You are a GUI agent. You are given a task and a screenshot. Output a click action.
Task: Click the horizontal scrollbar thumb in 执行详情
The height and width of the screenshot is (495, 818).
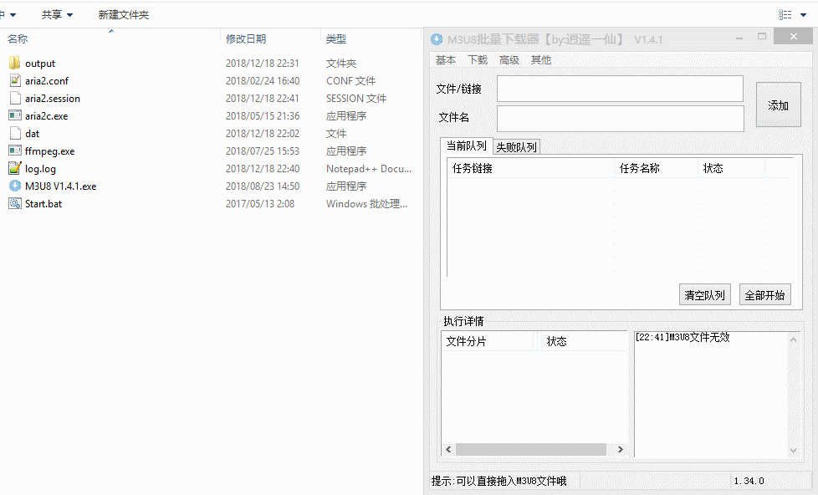(531, 449)
